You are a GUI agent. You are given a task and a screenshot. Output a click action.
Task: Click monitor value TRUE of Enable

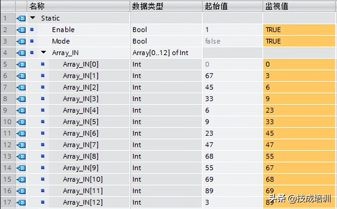(x=273, y=30)
